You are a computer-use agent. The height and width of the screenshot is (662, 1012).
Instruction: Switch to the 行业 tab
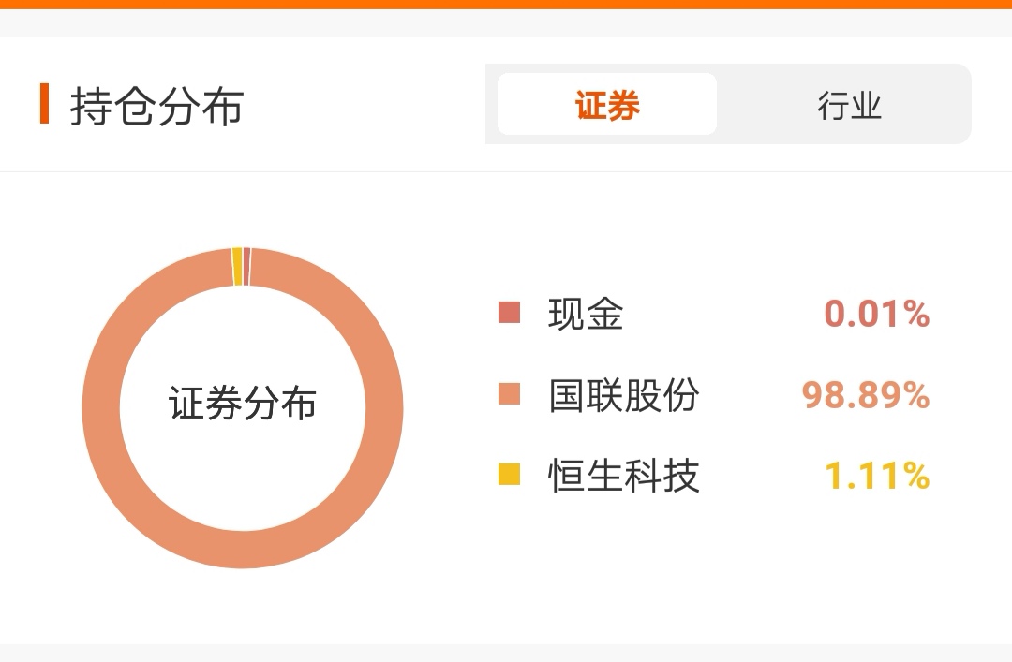(x=849, y=105)
